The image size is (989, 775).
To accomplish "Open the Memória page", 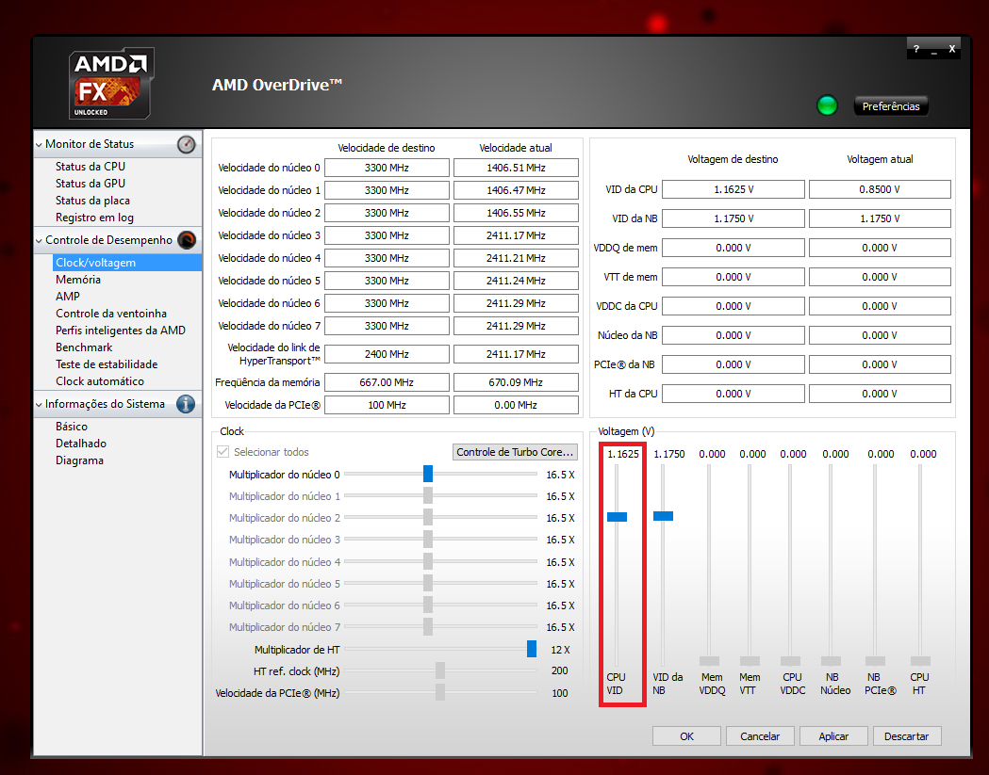I will [78, 279].
